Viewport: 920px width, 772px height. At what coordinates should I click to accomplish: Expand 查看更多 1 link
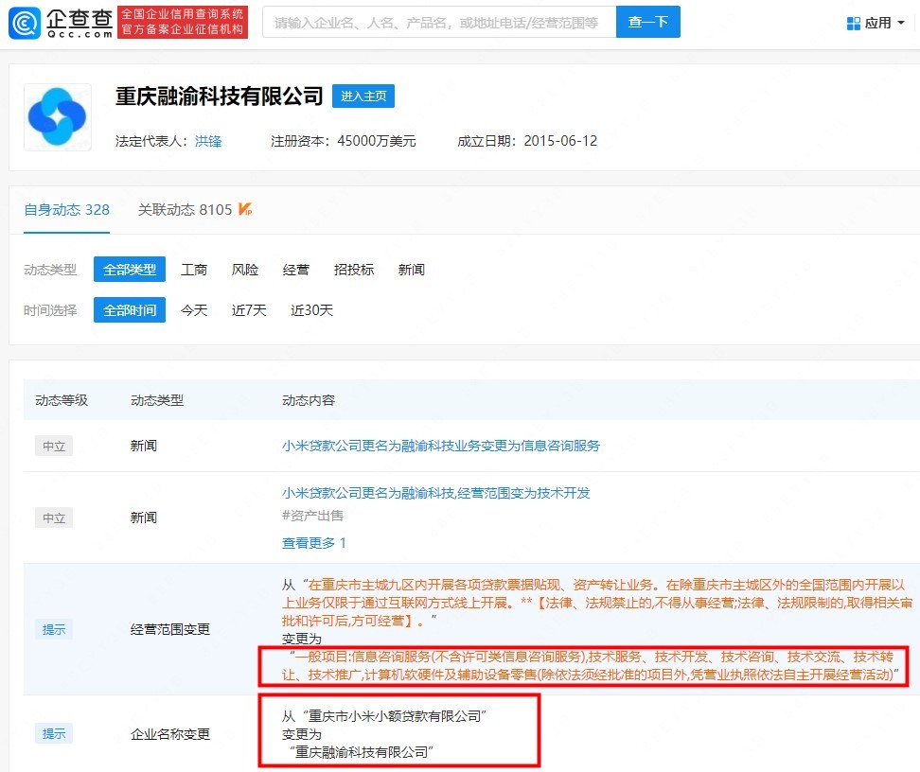tap(314, 543)
